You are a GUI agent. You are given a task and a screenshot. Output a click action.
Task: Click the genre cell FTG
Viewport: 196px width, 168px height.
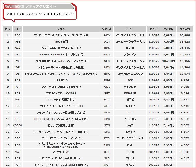pos(107,138)
